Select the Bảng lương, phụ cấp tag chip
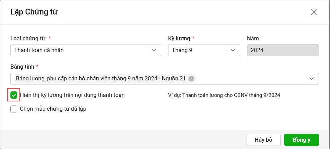Viewport: 330px width, 149px height. [x=101, y=79]
